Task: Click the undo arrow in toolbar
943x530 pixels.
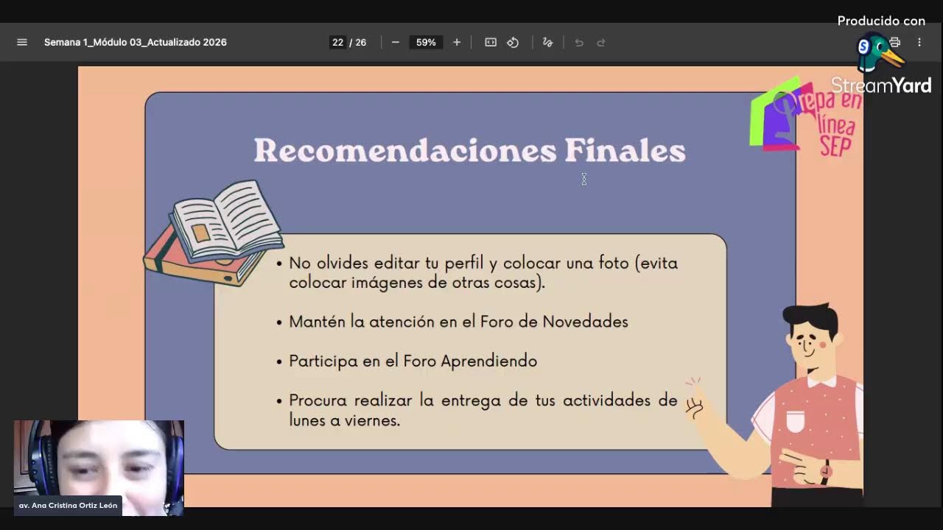Action: point(579,43)
